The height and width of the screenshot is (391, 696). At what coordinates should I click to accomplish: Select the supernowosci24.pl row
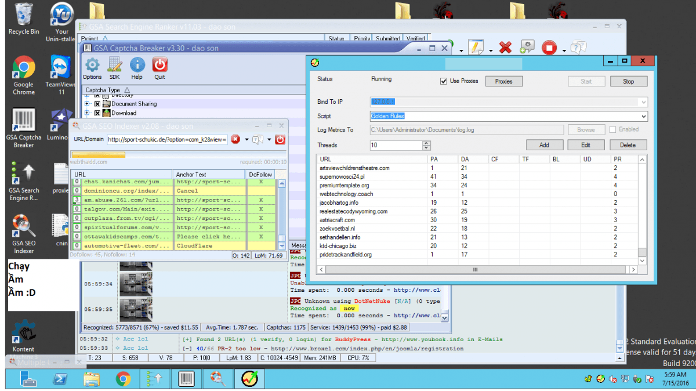(x=477, y=176)
